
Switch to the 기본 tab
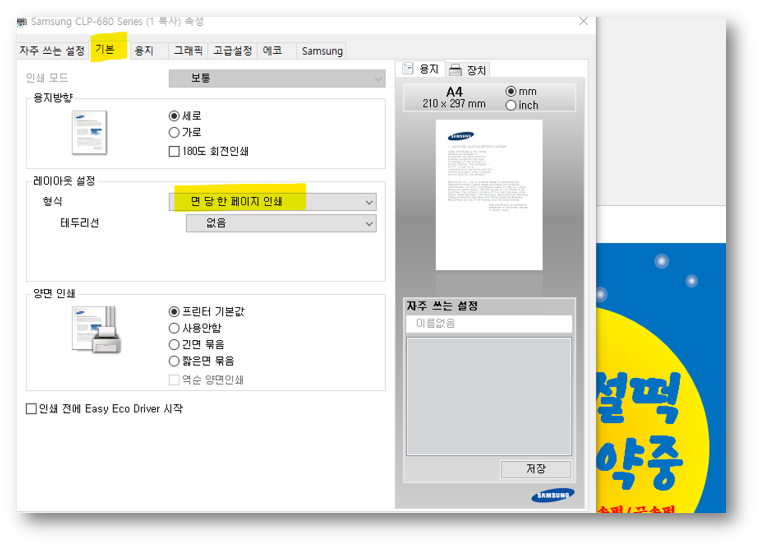click(108, 50)
